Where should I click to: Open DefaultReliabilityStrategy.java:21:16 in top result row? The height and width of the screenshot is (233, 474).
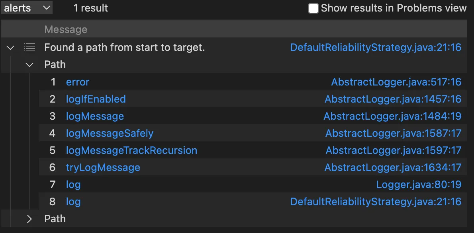click(376, 47)
